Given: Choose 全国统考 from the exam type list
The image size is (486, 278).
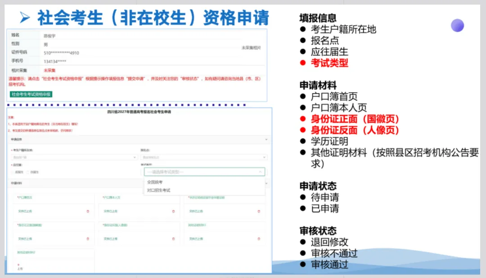Looking at the screenshot, I should coord(155,182).
